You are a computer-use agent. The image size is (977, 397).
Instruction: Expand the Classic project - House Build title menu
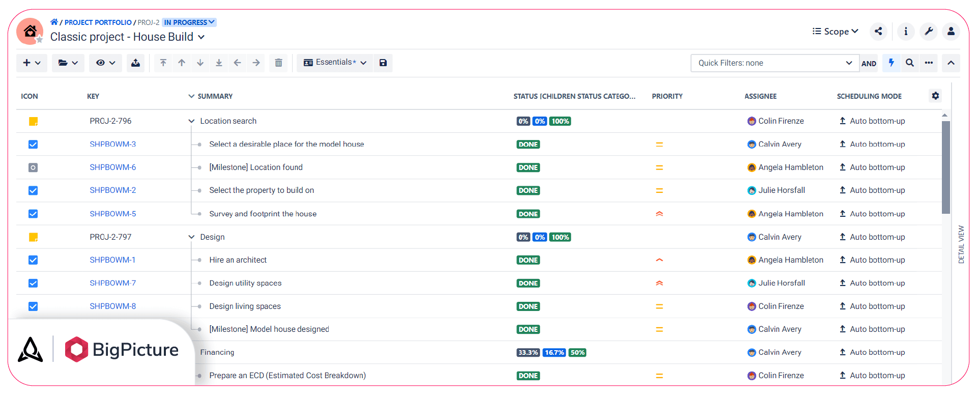[x=201, y=37]
